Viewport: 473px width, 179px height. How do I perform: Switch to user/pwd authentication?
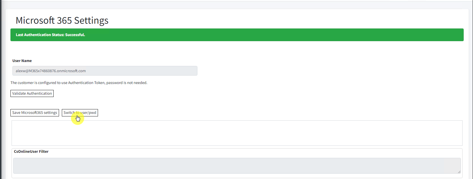tap(80, 113)
